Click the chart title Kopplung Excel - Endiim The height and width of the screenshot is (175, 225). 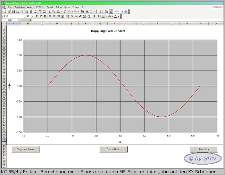point(108,31)
